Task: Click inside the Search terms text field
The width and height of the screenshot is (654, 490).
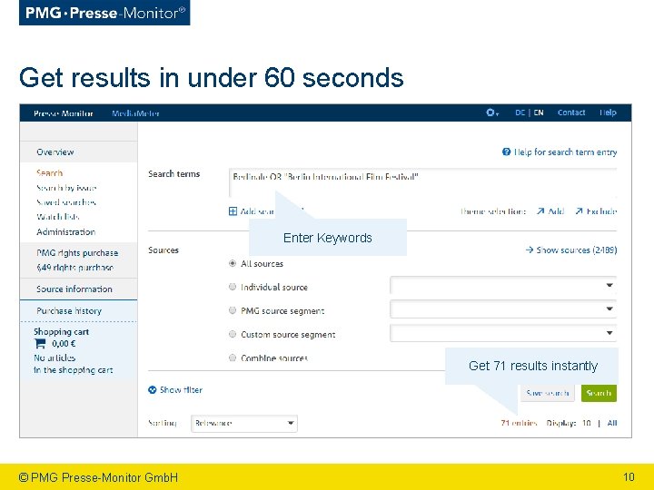Action: pyautogui.click(x=422, y=182)
